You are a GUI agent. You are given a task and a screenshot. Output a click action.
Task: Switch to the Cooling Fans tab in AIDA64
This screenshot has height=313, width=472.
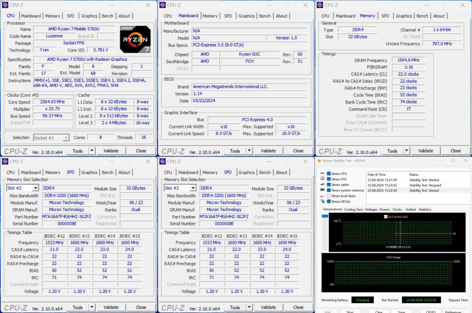[354, 209]
